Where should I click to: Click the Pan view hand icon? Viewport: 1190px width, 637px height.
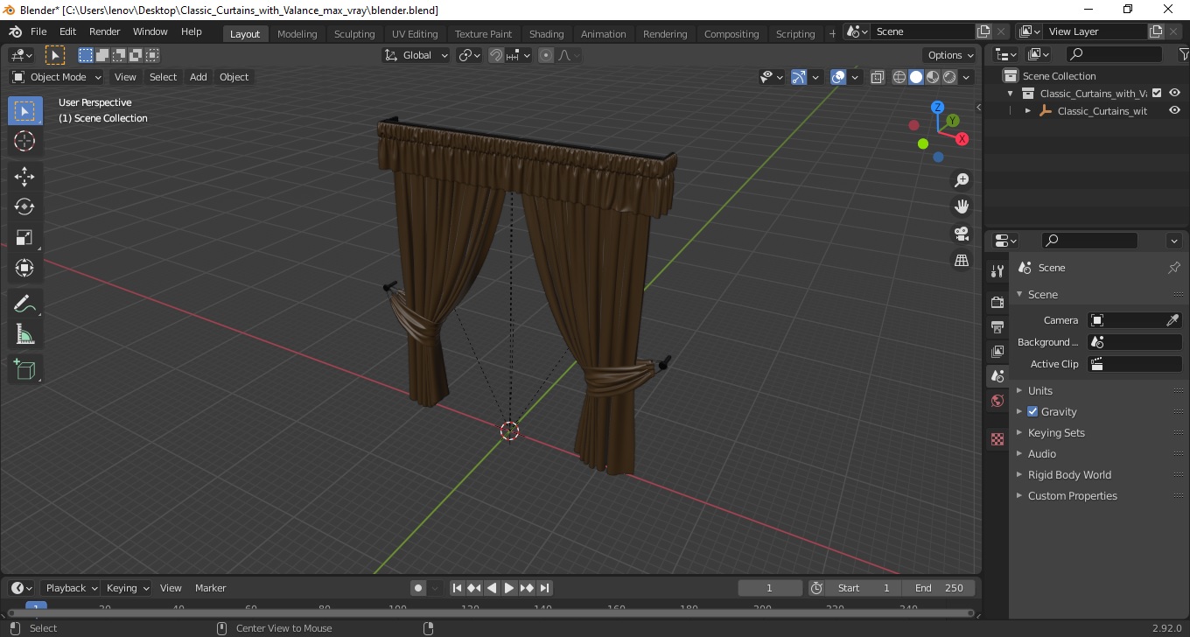tap(962, 206)
